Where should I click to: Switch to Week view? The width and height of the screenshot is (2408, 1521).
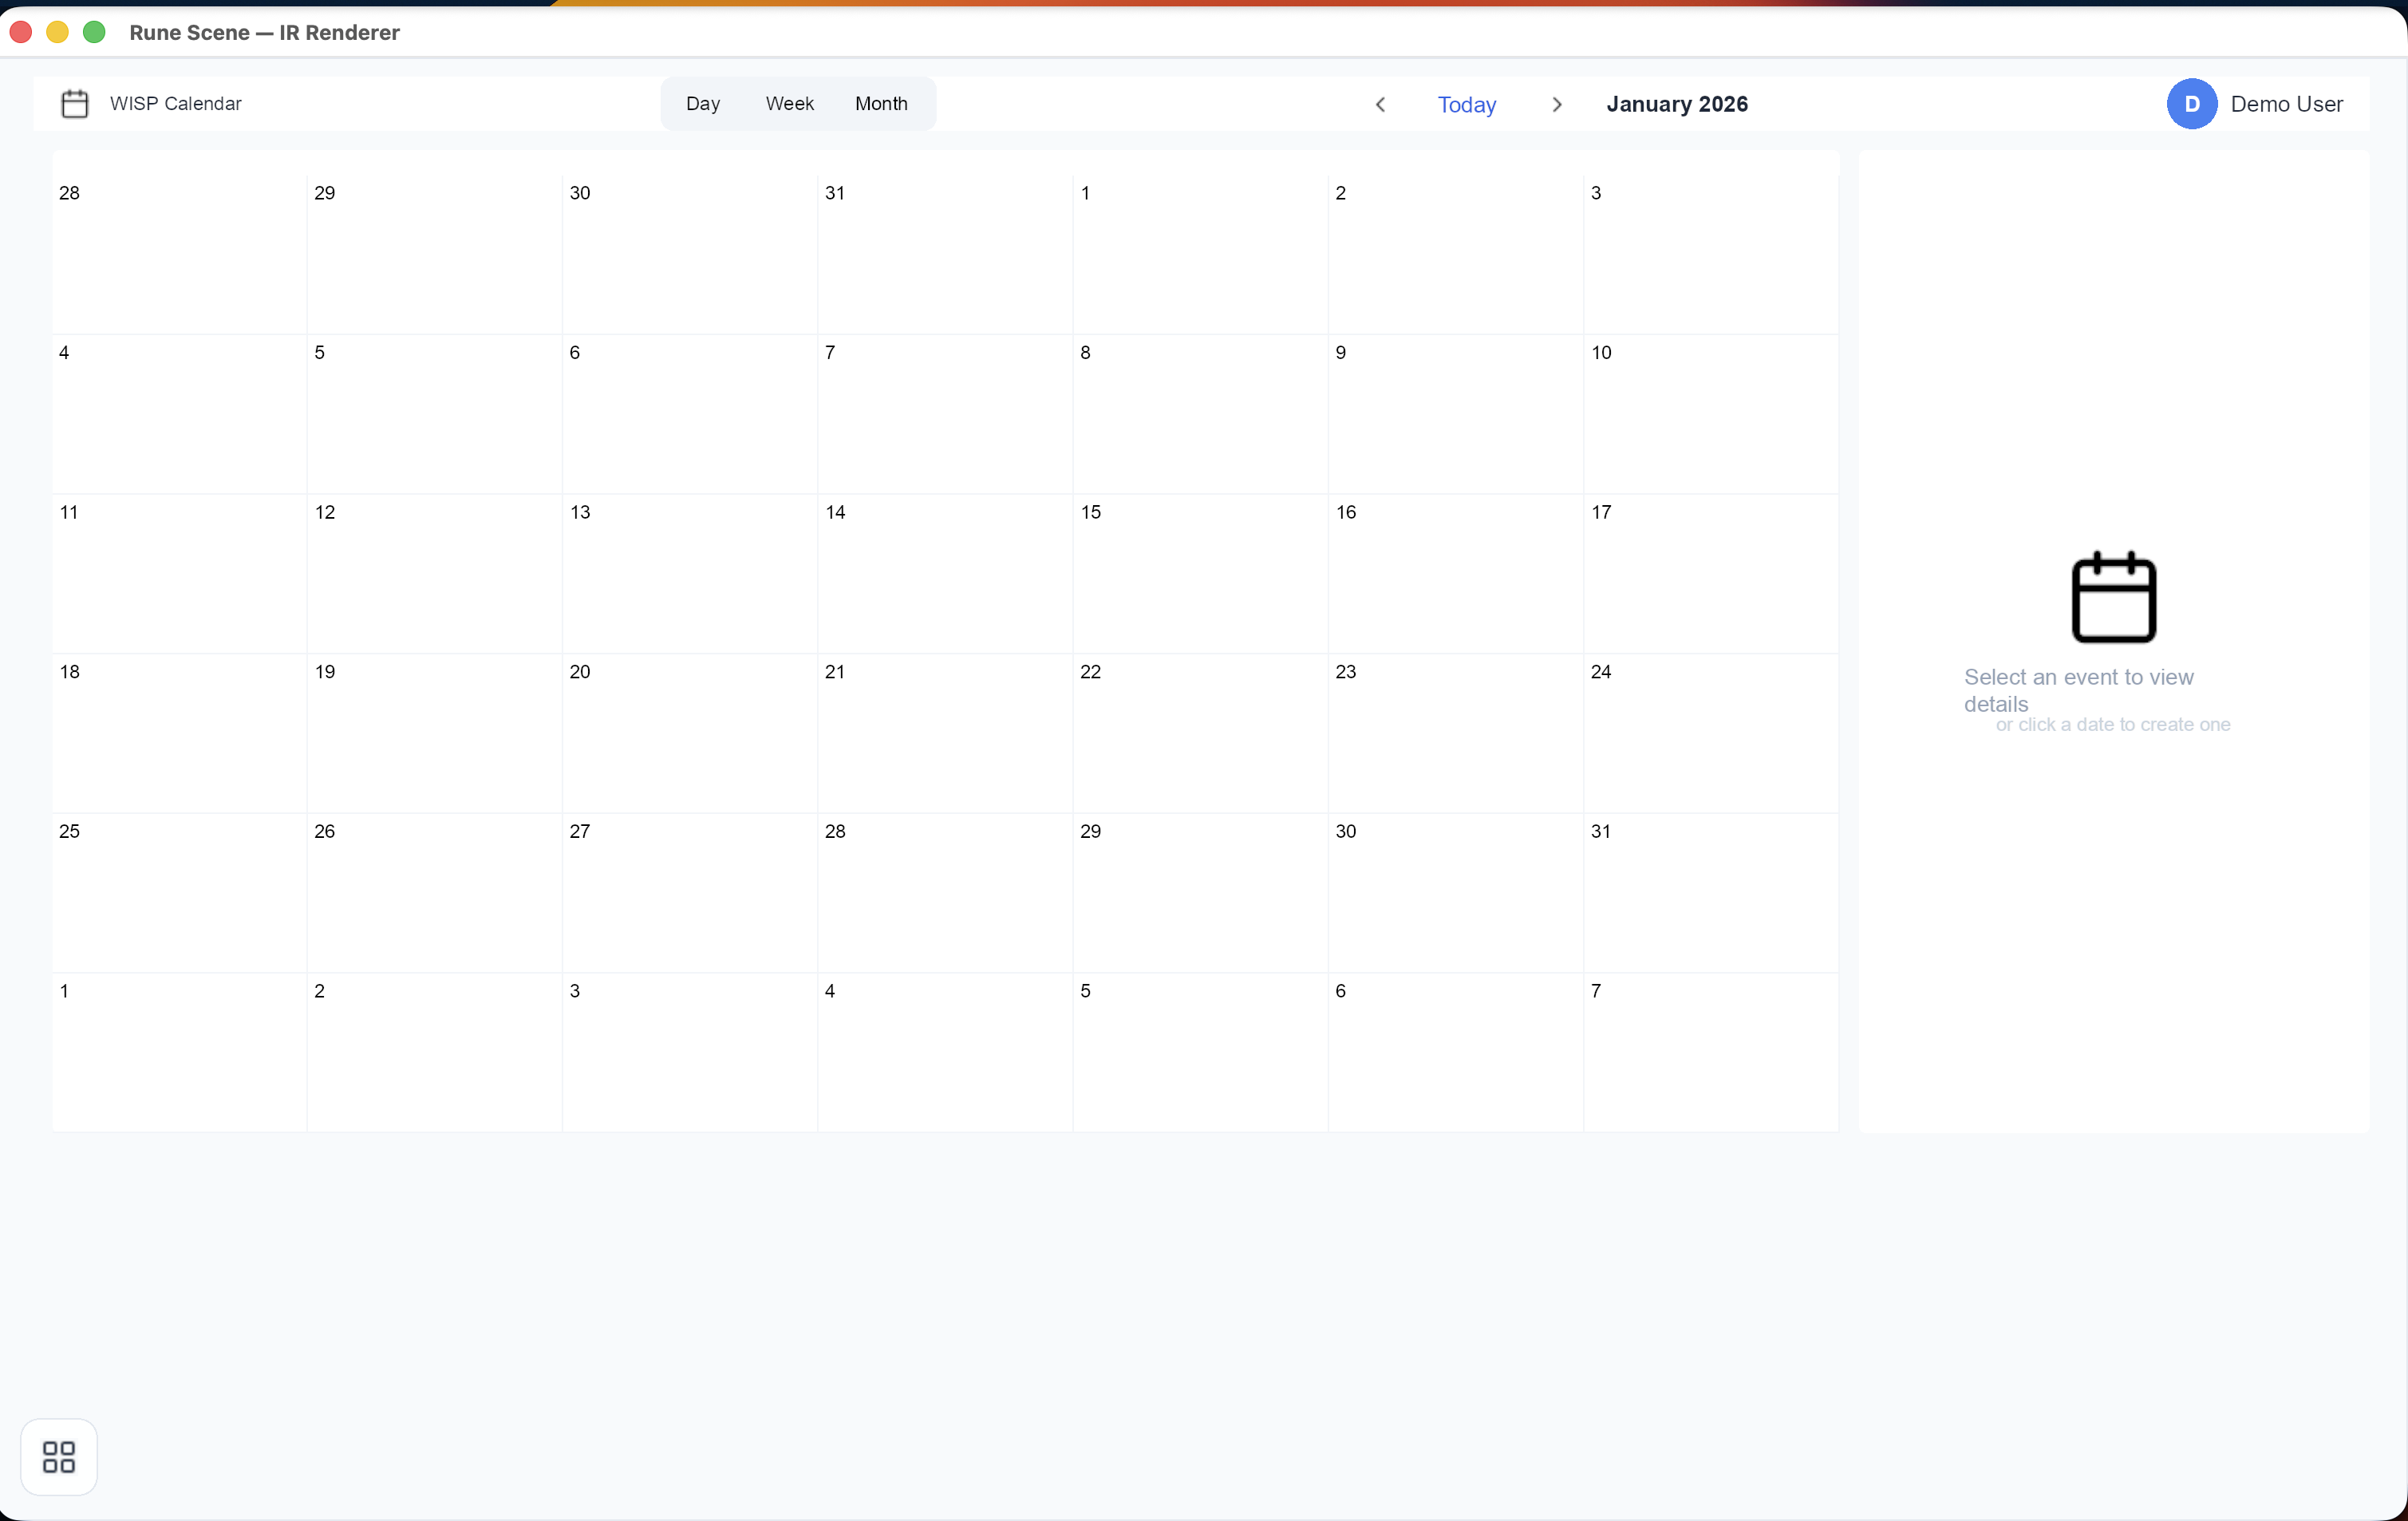[789, 103]
